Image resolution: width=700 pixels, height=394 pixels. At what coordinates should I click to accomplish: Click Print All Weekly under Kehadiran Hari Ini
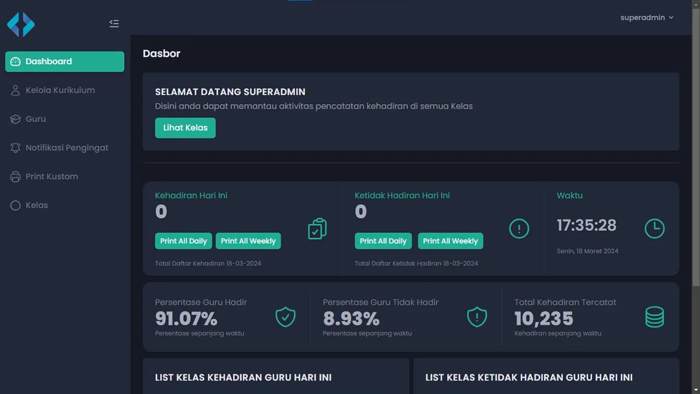click(248, 241)
